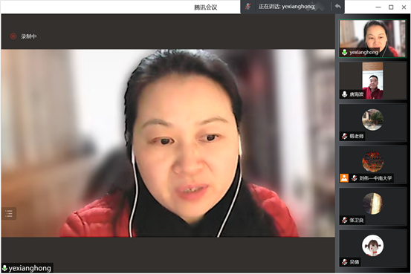The image size is (411, 274).
Task: Open the list panel icon at left edge
Action: pyautogui.click(x=9, y=214)
